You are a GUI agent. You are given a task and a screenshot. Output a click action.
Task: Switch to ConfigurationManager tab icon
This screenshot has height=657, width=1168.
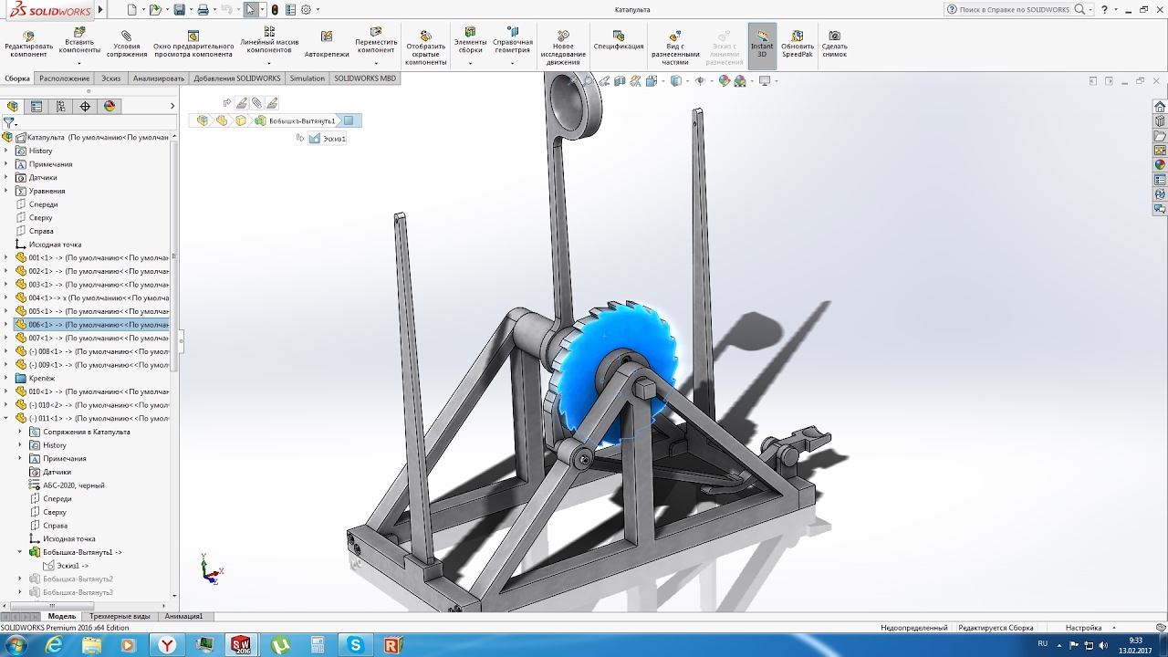tap(61, 106)
